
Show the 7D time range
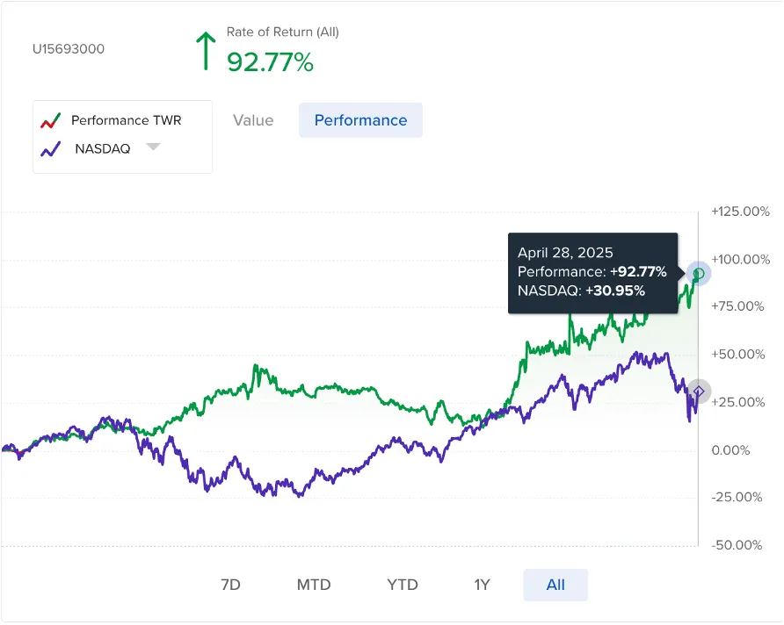(x=230, y=585)
